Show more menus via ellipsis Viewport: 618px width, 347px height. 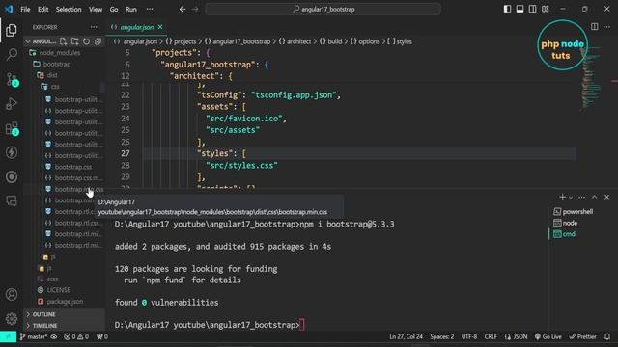150,9
